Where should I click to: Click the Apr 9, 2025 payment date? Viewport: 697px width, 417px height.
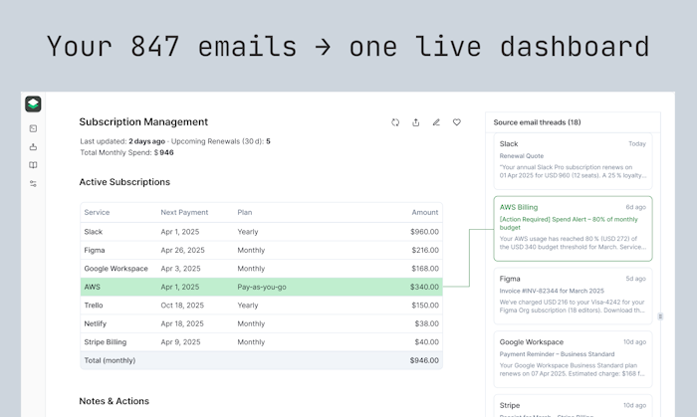tap(180, 342)
